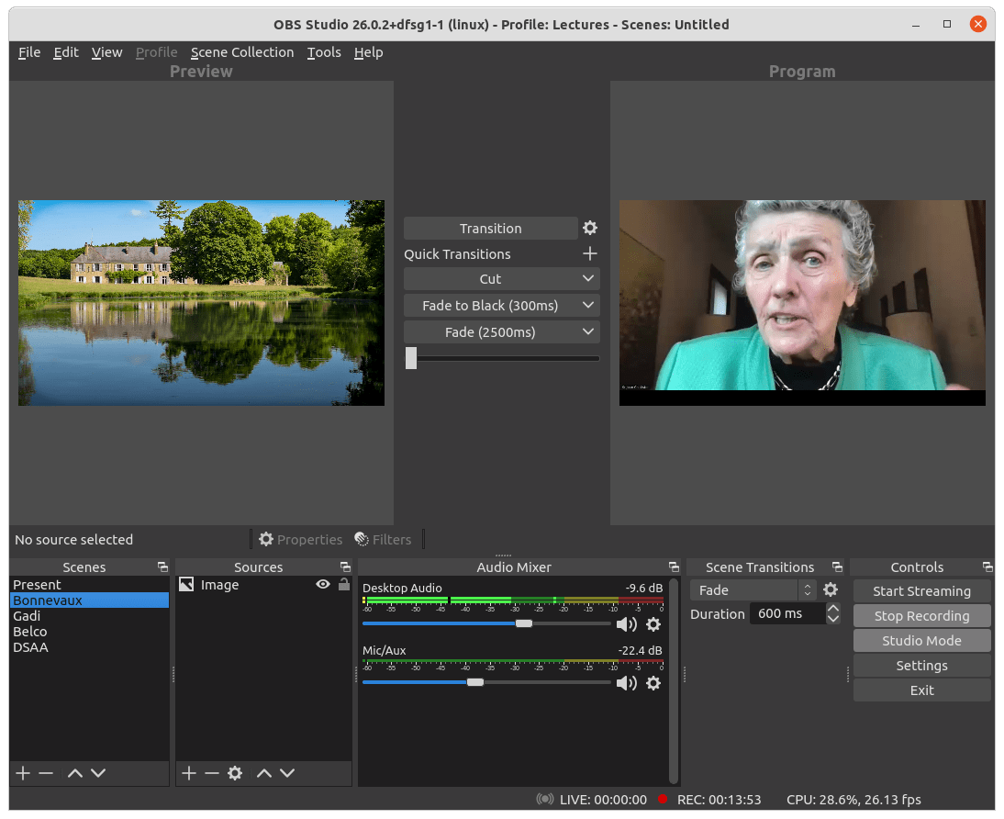Pop out the Sources dock panel

(x=345, y=567)
